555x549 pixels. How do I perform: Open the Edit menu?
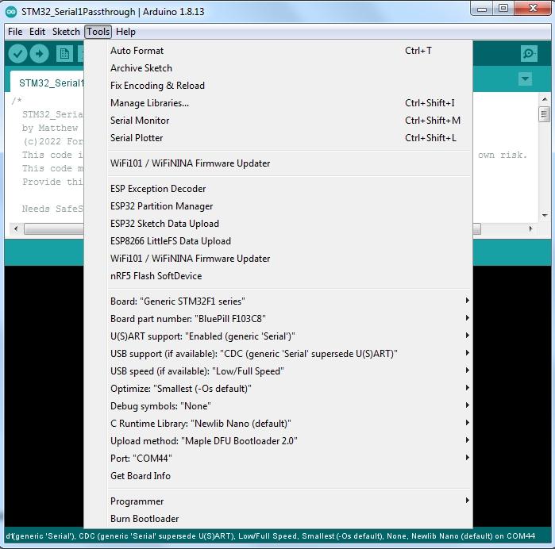[37, 32]
